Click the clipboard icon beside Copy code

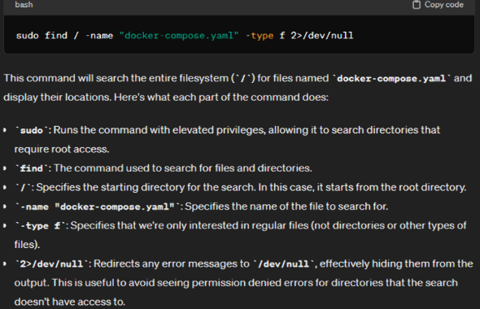coord(417,5)
